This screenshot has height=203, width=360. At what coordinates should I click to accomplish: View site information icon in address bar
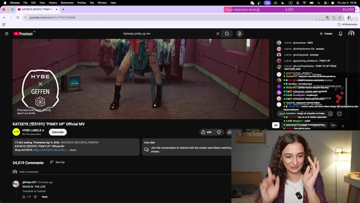point(26,17)
